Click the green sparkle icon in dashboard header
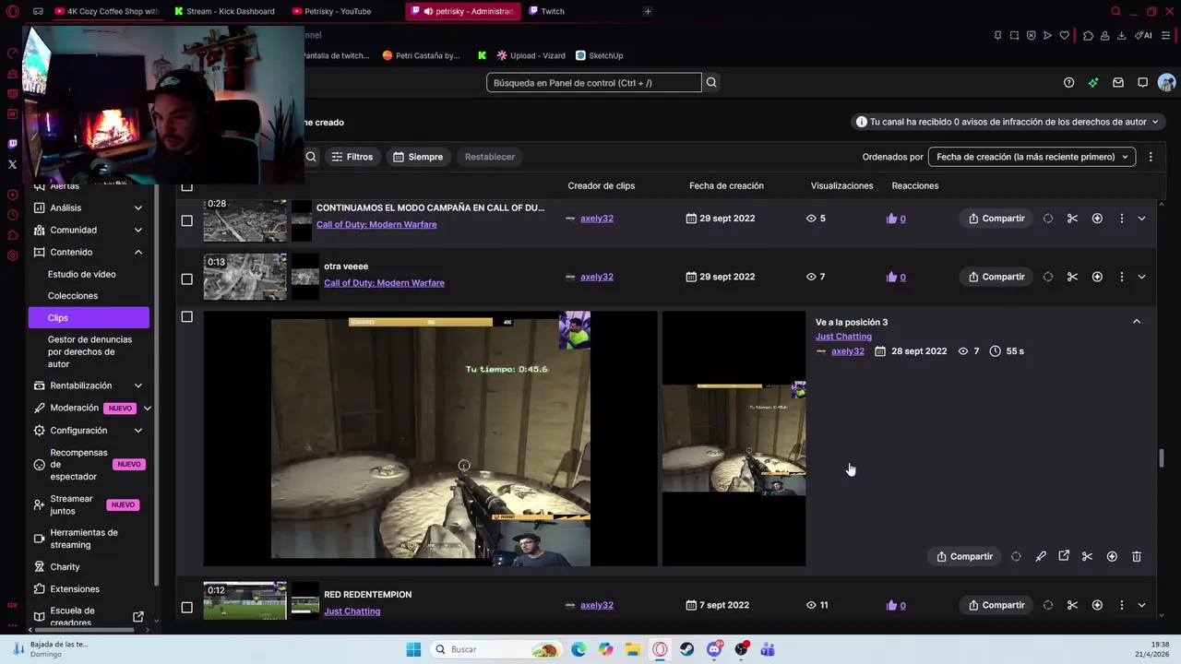Screen dimensions: 1181x664 pos(1093,82)
